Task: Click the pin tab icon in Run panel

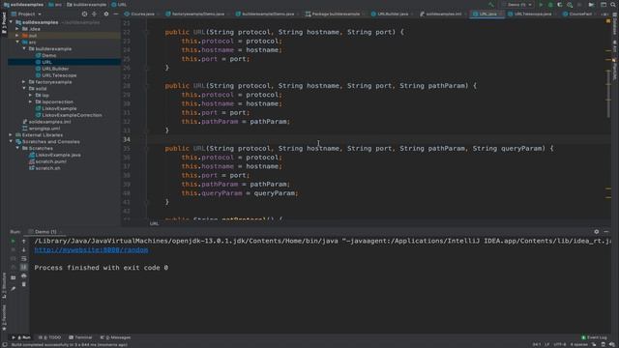Action: tap(13, 289)
